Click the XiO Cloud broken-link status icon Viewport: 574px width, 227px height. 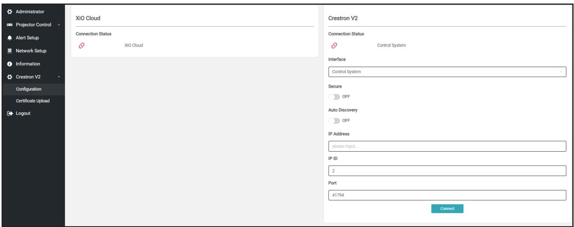(x=81, y=45)
